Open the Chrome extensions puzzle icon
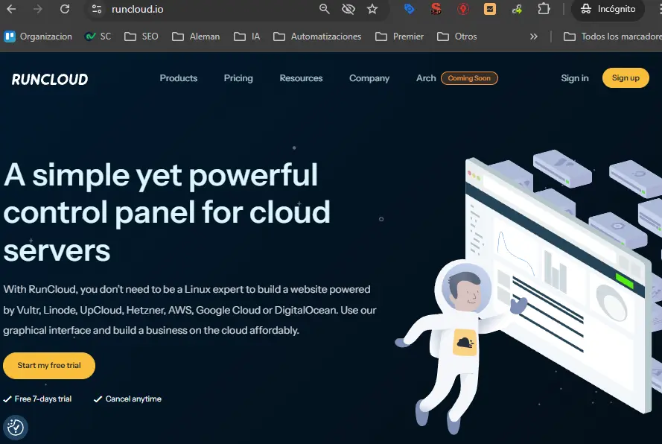The image size is (662, 444). point(544,10)
